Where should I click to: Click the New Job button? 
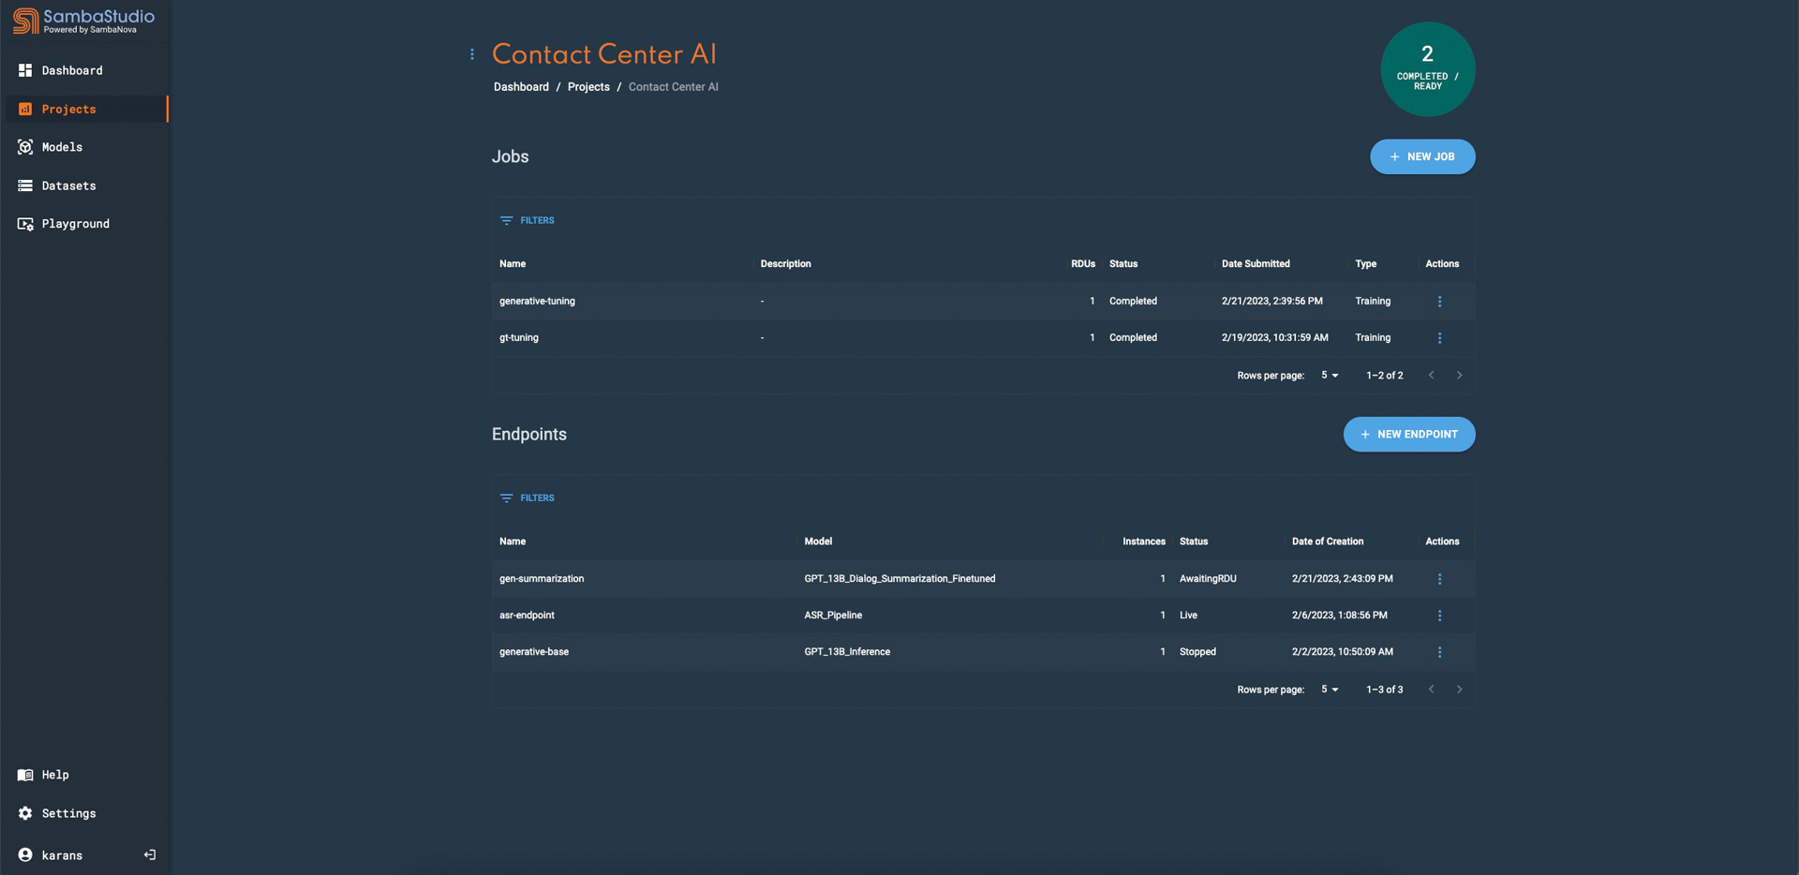[x=1421, y=156]
